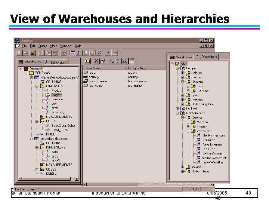Collapse the SCHEMAS tree node

26,73
